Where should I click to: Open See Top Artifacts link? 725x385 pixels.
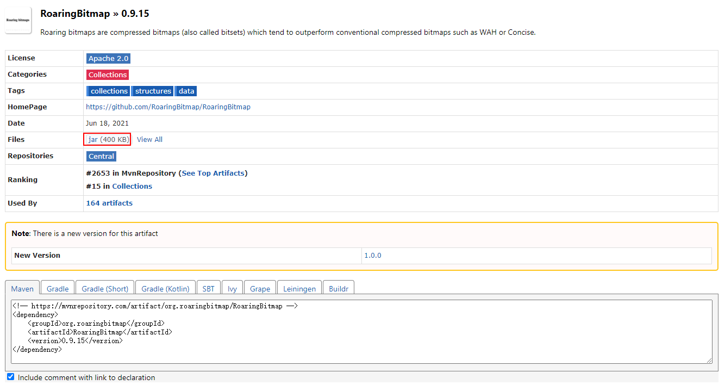click(x=213, y=173)
